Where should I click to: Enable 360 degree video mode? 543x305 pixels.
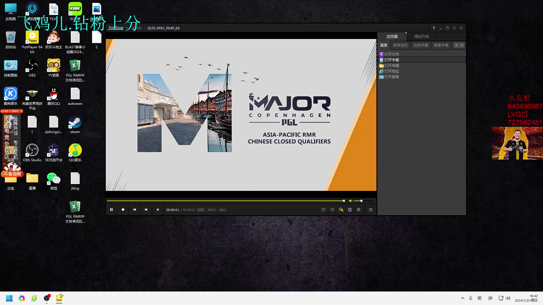pyautogui.click(x=324, y=210)
